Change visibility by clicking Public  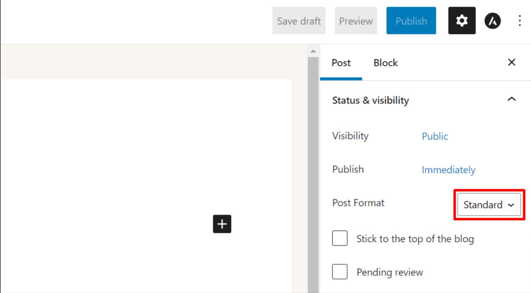tap(435, 136)
